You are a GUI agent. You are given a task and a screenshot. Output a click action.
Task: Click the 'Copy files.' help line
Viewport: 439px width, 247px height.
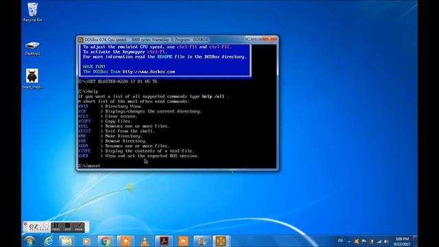(119, 121)
